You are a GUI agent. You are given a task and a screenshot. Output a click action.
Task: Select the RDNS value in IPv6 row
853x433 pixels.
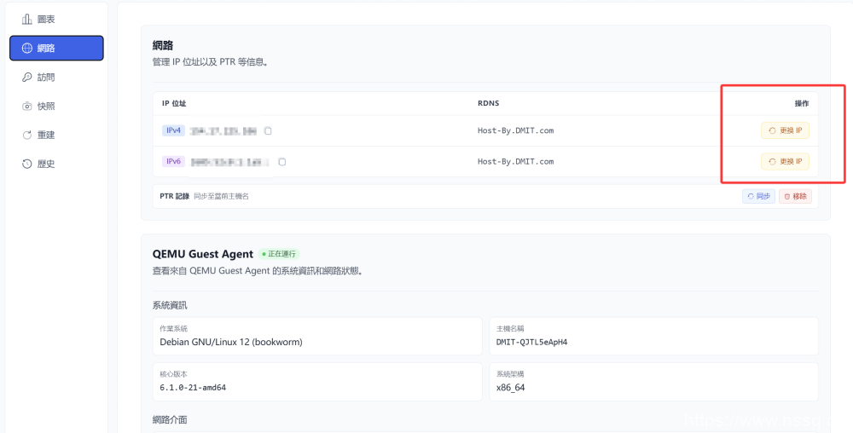pyautogui.click(x=515, y=162)
